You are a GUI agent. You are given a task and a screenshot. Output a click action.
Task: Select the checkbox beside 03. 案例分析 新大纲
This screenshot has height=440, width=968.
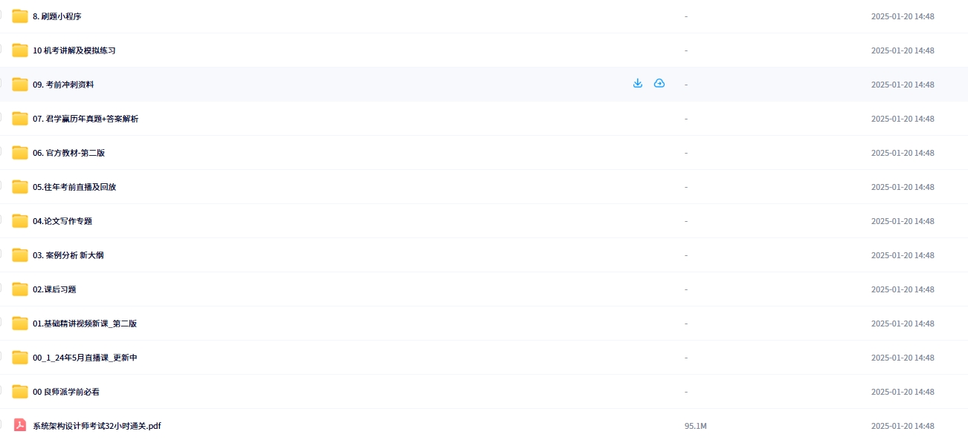[1, 254]
